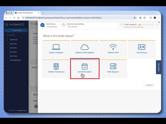Go back to the previous page in the browser
Screen dimensions: 166x124
click(6, 18)
